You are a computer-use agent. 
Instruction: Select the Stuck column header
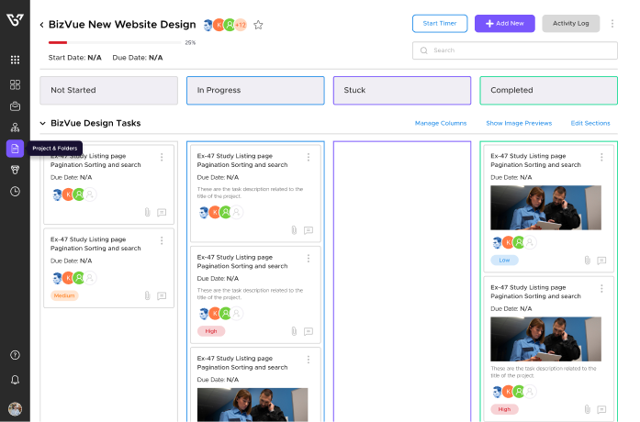(401, 90)
